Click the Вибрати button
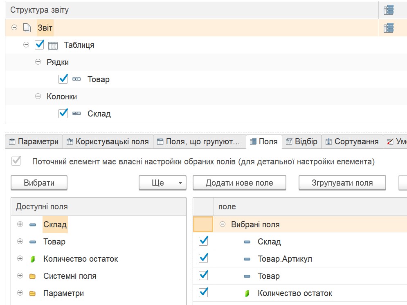Screen dimensions: 407x305 [39, 183]
